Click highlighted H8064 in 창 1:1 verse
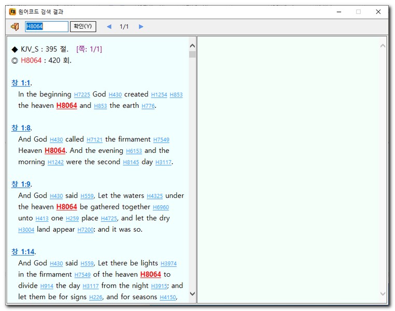395x311 pixels. click(66, 106)
